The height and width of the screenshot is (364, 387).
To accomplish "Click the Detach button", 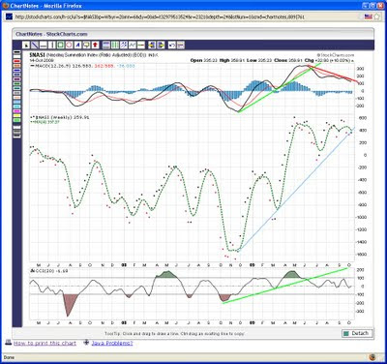I will coord(357,333).
